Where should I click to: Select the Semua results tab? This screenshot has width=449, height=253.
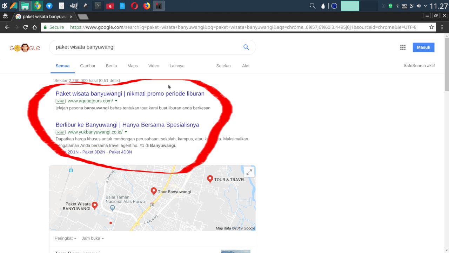62,66
